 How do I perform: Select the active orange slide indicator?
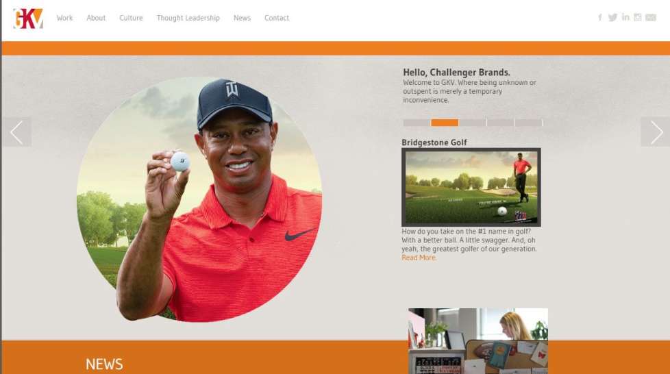pos(445,123)
